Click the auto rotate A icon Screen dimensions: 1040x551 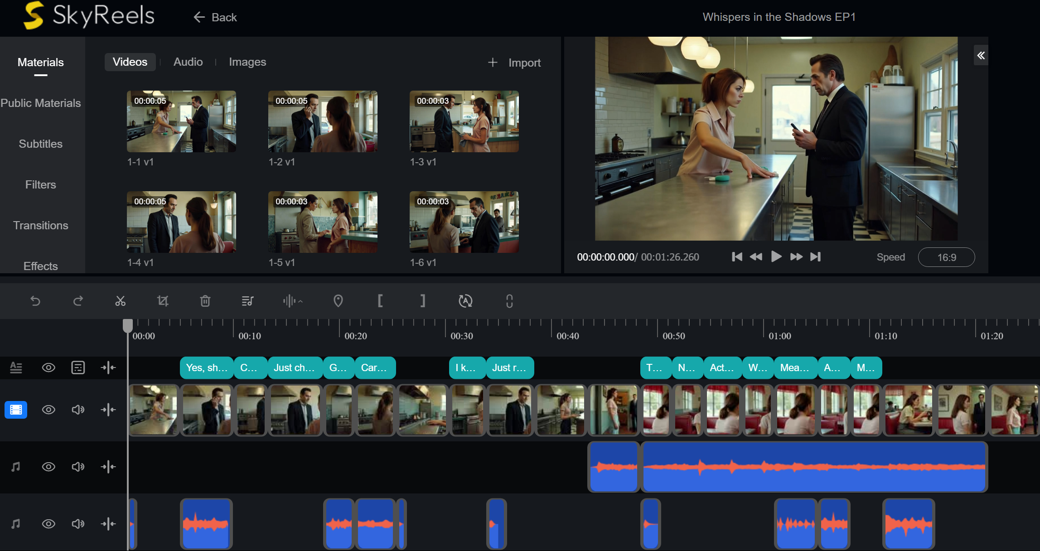click(x=465, y=301)
